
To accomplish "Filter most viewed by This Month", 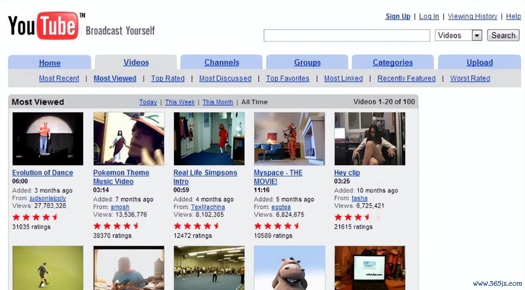I will 218,102.
